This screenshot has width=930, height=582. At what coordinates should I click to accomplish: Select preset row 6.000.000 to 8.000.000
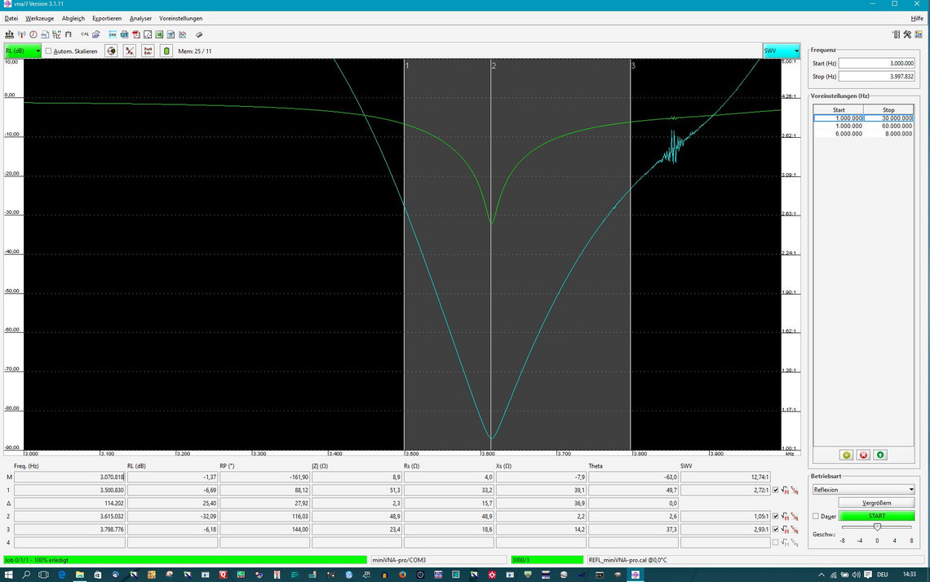[x=863, y=134]
